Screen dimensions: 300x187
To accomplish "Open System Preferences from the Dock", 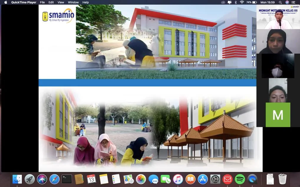I will coord(215,179).
